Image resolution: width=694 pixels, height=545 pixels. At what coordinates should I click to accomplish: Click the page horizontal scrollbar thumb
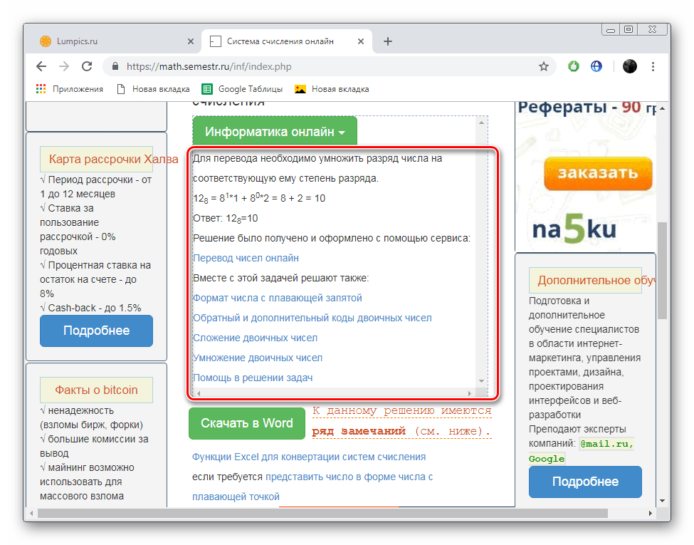(322, 513)
